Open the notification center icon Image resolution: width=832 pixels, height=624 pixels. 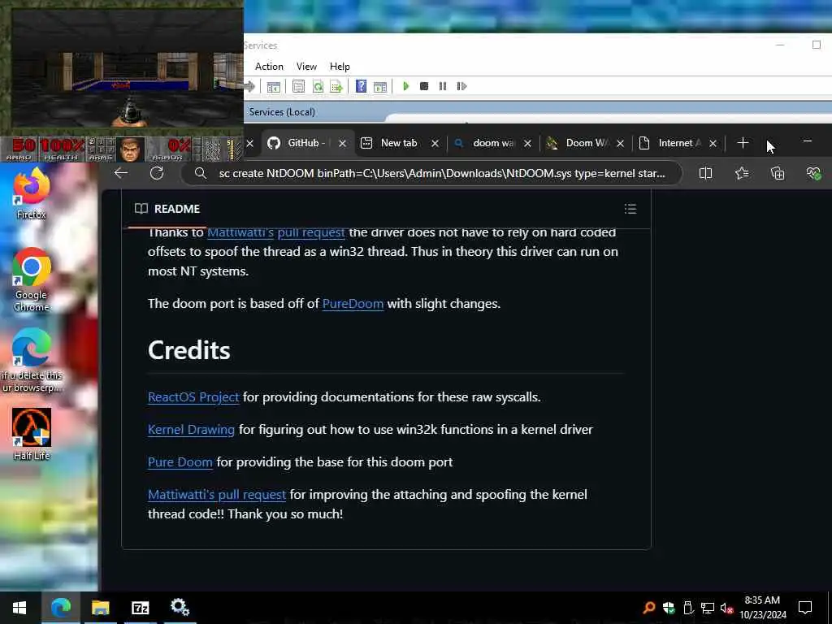click(x=805, y=608)
